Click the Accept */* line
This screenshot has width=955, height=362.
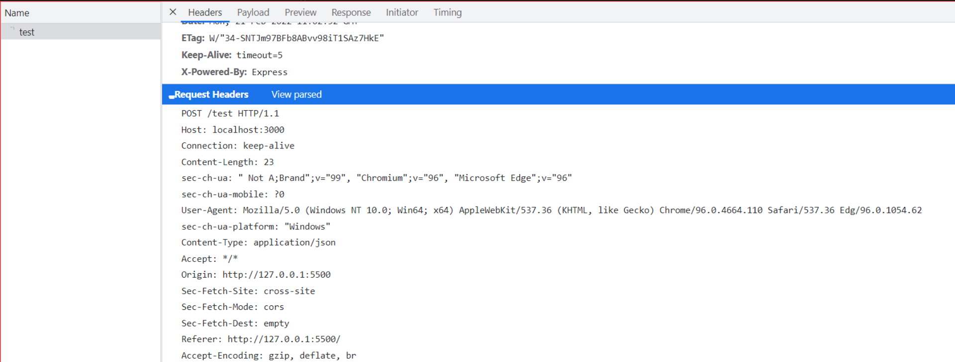coord(209,259)
